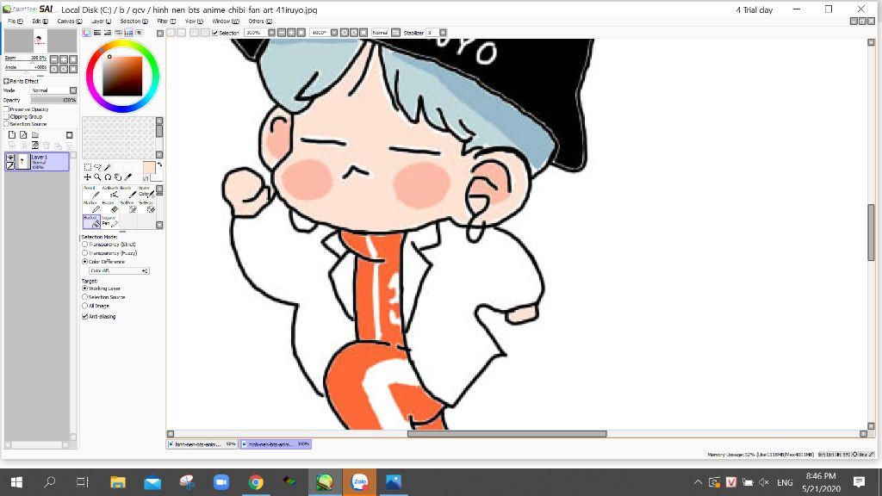Enable the Preserve Opacity checkbox
882x496 pixels.
(x=7, y=110)
